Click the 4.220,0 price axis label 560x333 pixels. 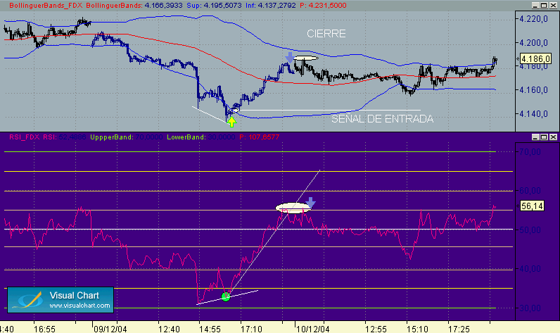pyautogui.click(x=533, y=19)
